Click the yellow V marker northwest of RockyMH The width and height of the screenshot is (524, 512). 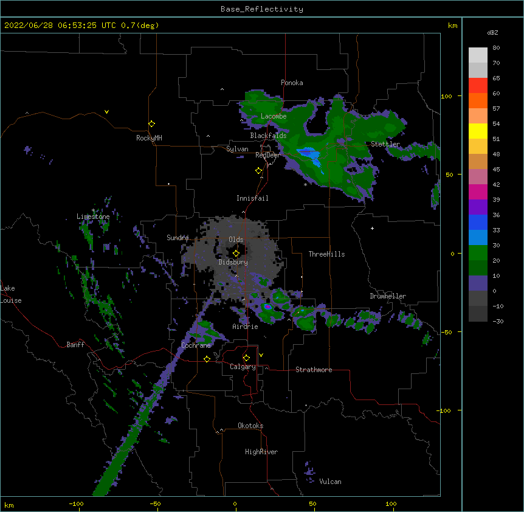tap(106, 112)
